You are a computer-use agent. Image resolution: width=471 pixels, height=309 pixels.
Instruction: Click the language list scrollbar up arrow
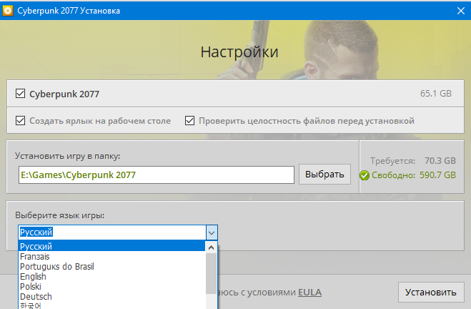click(212, 247)
